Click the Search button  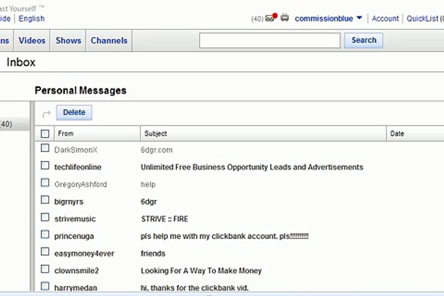coord(363,40)
